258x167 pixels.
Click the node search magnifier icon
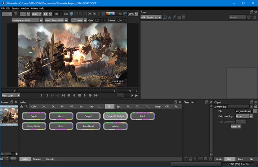[26, 107]
